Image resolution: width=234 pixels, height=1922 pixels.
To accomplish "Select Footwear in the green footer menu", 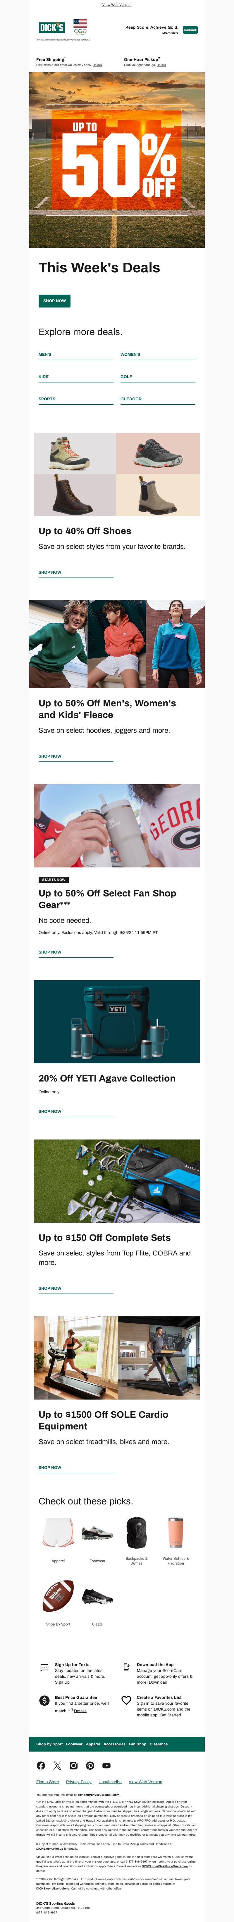I will pos(75,1744).
